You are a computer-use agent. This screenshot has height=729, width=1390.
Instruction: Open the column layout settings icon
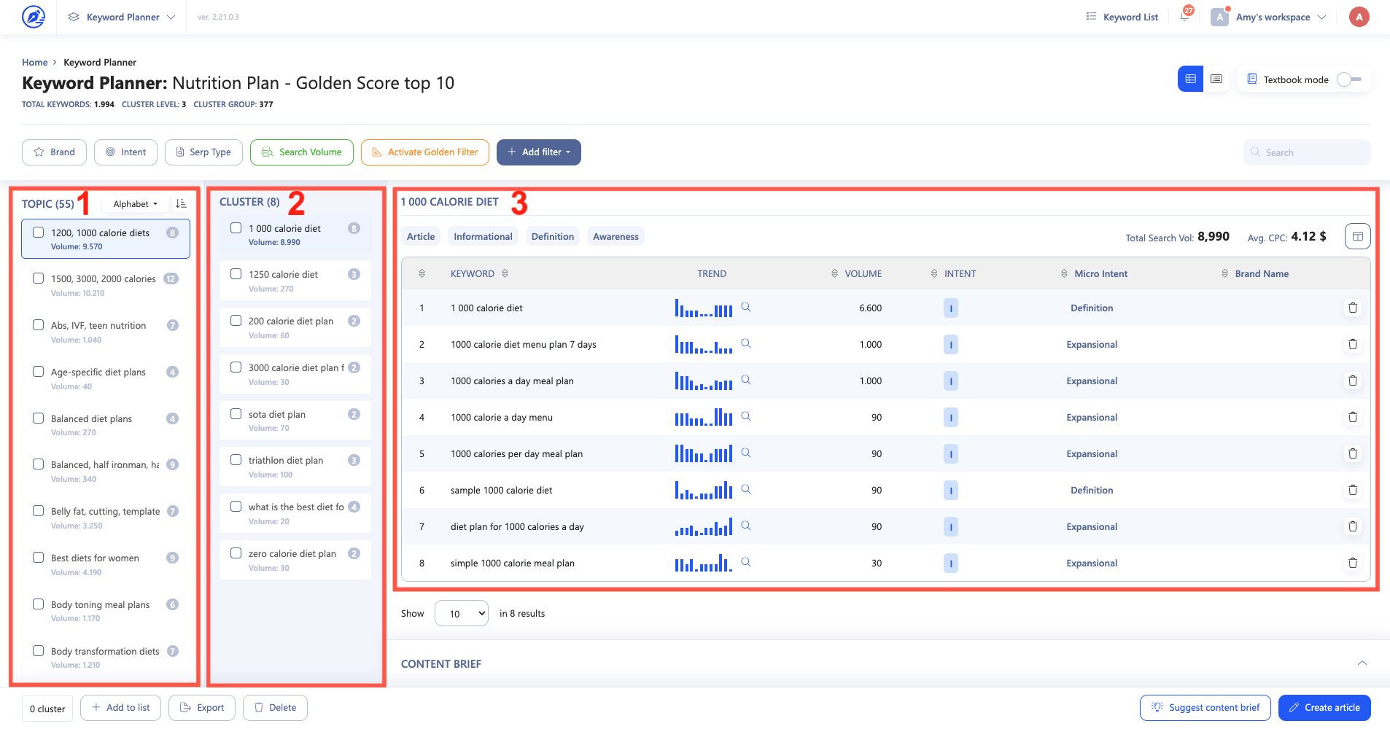[x=1357, y=236]
